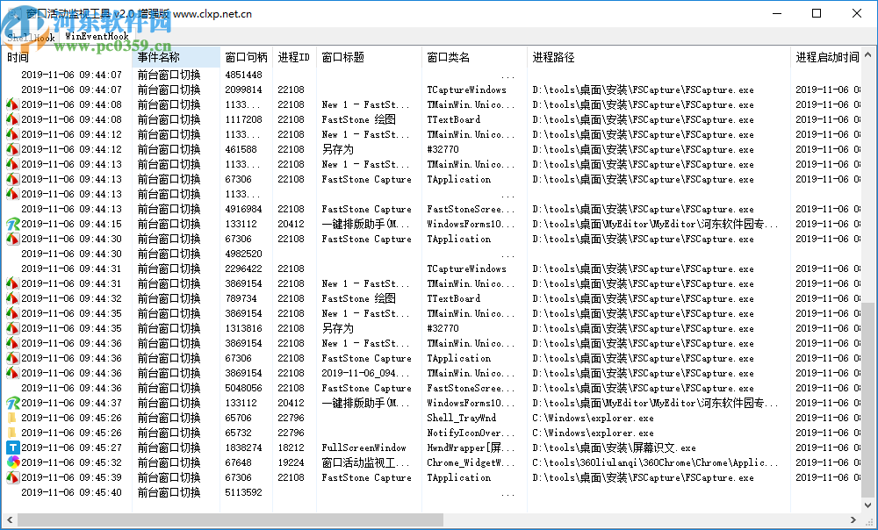Click the icon of the 09:44:13 row with handle 67306
Viewport: 878px width, 530px height.
click(12, 179)
